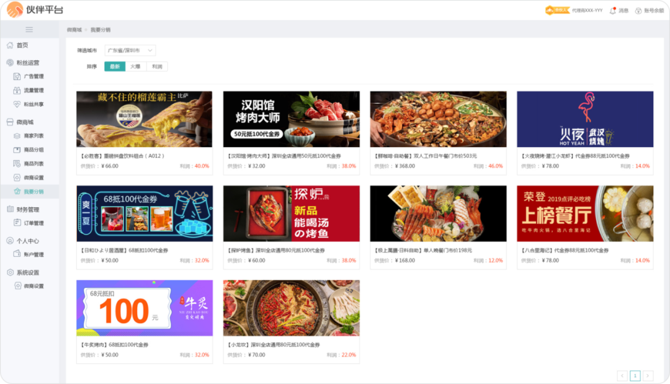Image resolution: width=670 pixels, height=384 pixels.
Task: Open 广告管理 in the sidebar
Action: (33, 76)
